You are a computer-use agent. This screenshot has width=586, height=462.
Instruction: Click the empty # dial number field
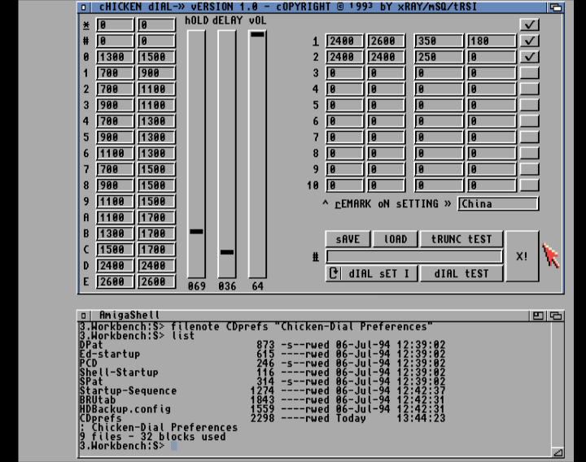pyautogui.click(x=413, y=256)
